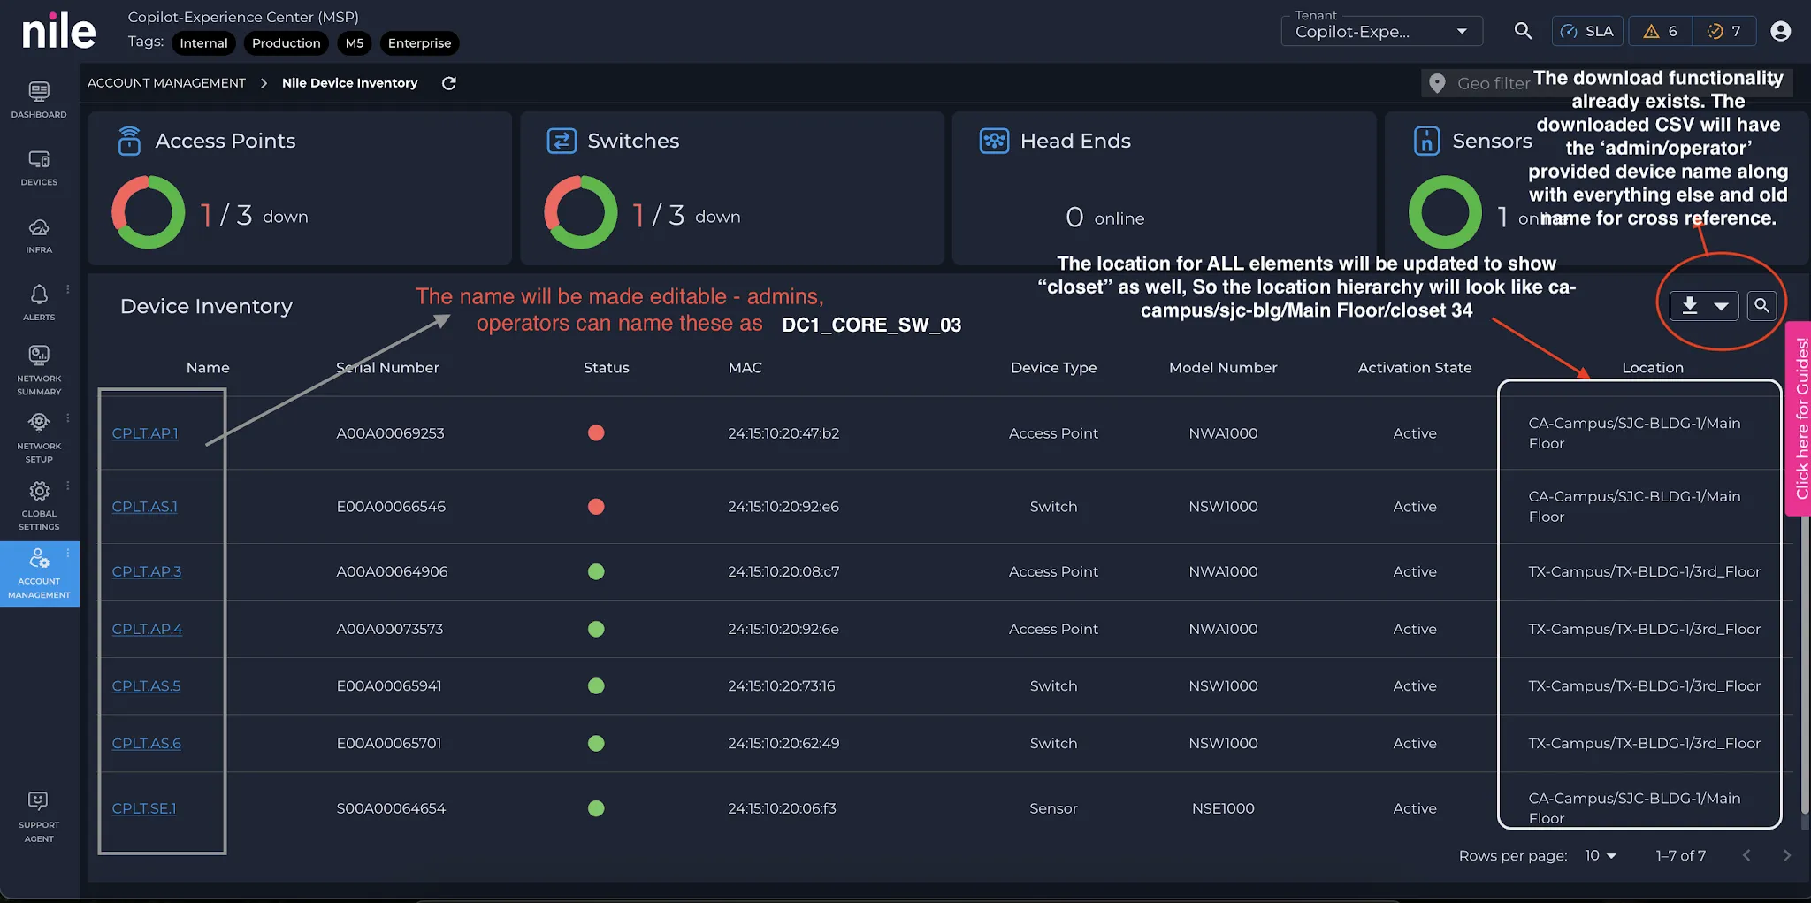Click the SLA status indicator

click(x=1587, y=31)
